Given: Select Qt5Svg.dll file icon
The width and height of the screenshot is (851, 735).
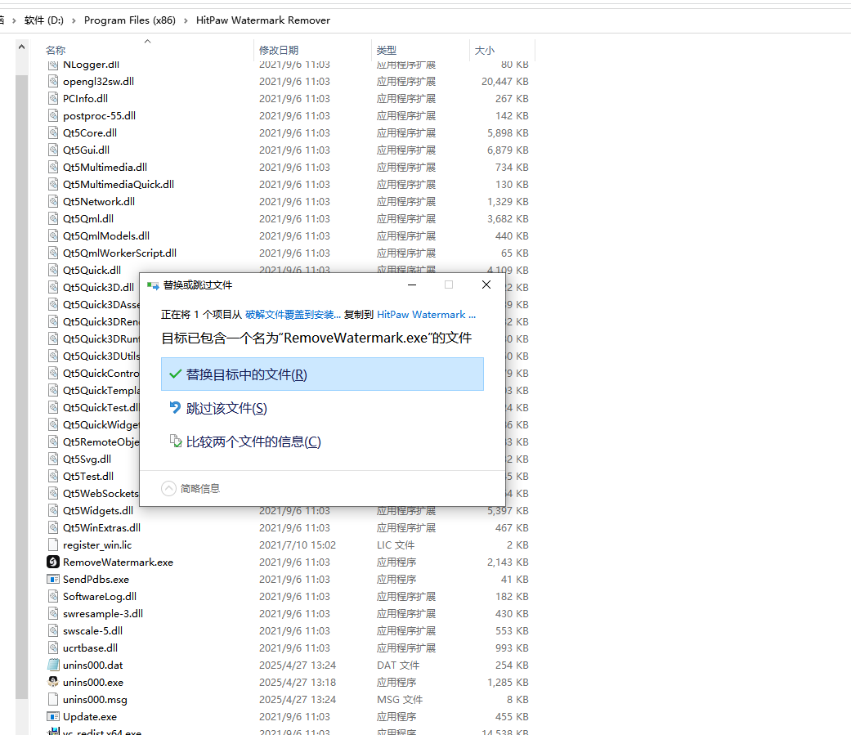Looking at the screenshot, I should point(52,459).
